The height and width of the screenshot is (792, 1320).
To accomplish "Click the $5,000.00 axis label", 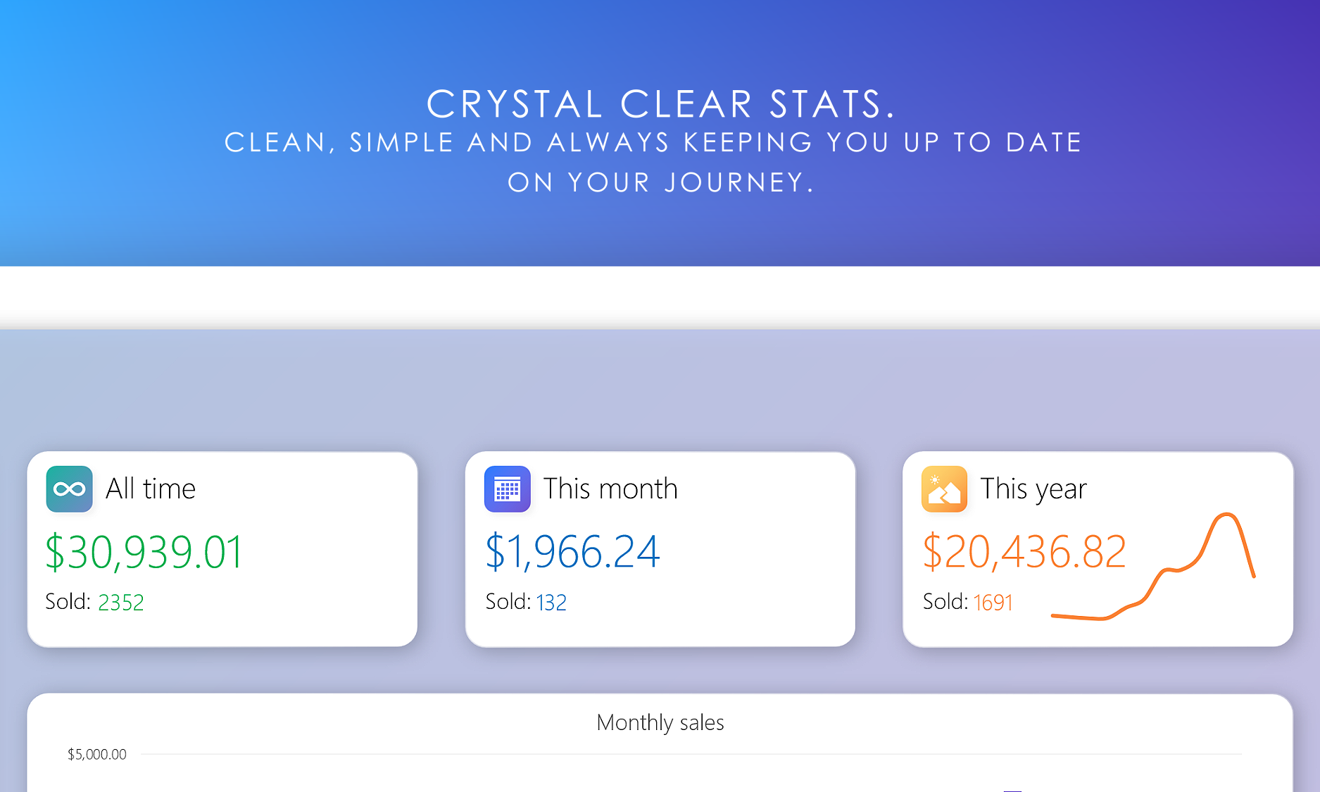I will 97,755.
